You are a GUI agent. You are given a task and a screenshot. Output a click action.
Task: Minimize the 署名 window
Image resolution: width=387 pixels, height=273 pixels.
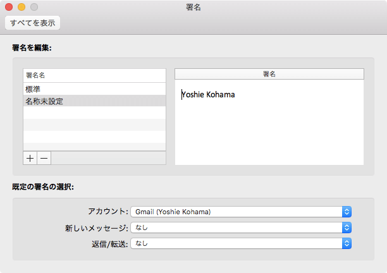click(x=21, y=7)
